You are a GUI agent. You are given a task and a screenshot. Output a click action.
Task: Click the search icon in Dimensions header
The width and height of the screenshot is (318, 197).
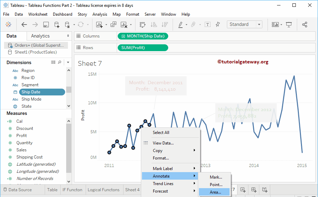tap(60, 62)
